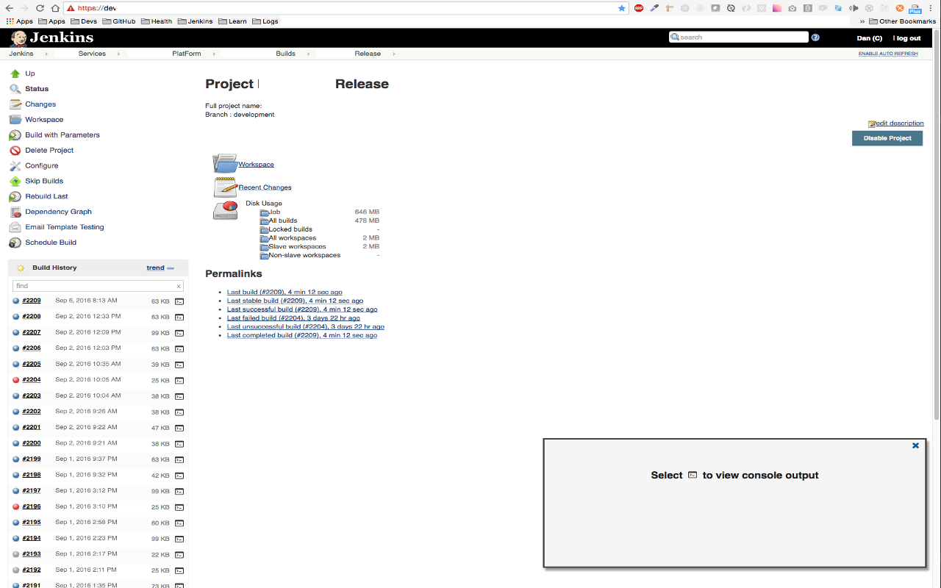Go to browser home page
This screenshot has width=941, height=588.
click(x=54, y=8)
